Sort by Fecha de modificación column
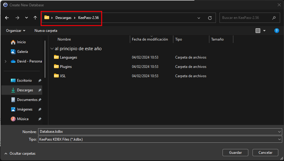284x161 pixels. pos(150,39)
